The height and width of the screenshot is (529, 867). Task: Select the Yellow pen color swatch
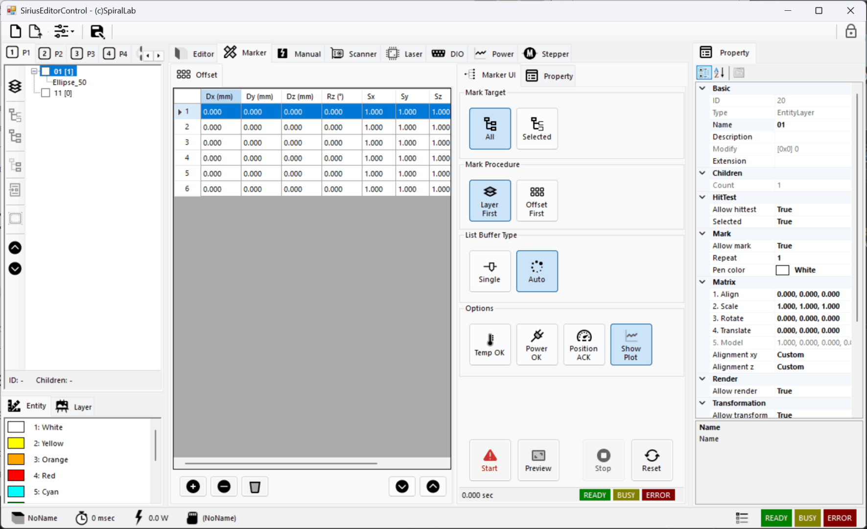[16, 443]
